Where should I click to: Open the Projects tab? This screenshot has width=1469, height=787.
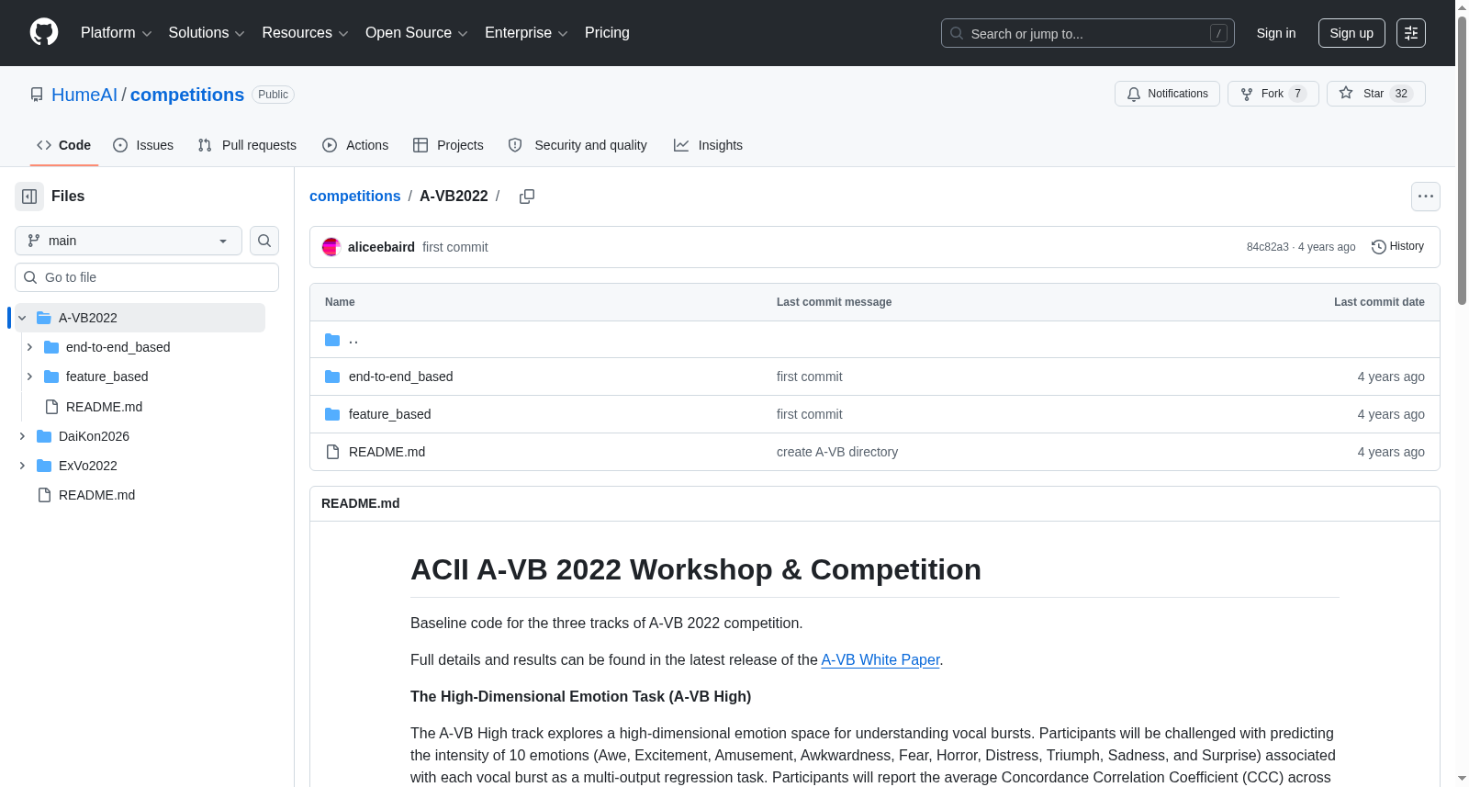click(448, 145)
